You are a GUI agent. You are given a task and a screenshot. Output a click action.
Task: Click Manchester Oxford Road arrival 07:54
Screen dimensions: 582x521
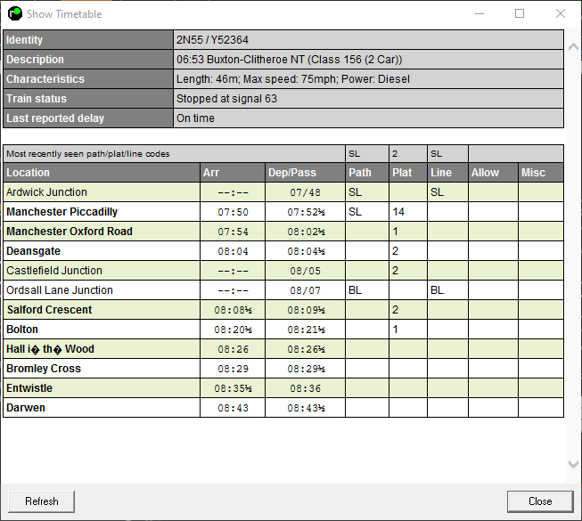pyautogui.click(x=233, y=232)
